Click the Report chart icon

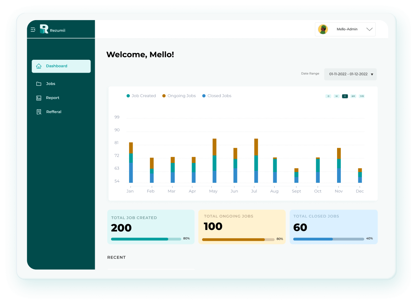(x=39, y=98)
